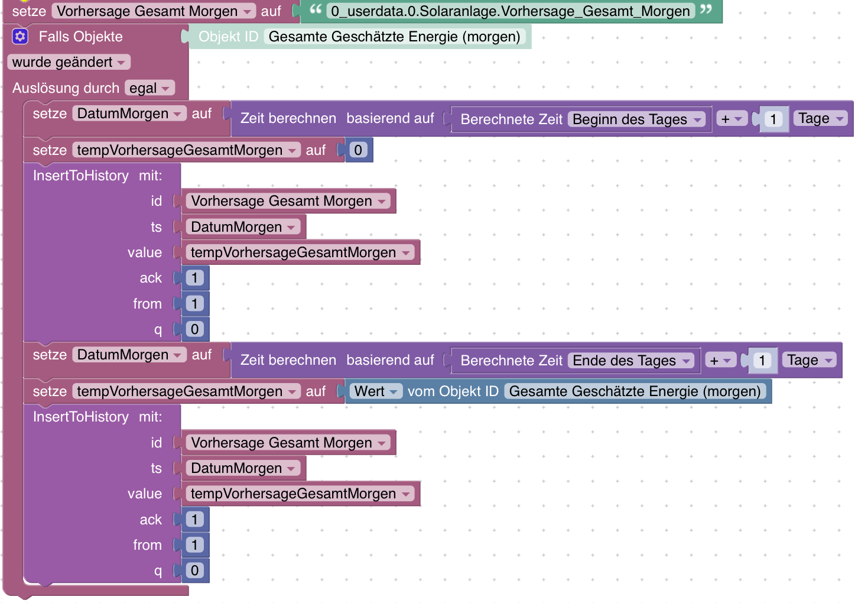This screenshot has width=858, height=603.
Task: Open the 'wurde geändert' trigger dropdown
Action: (69, 62)
